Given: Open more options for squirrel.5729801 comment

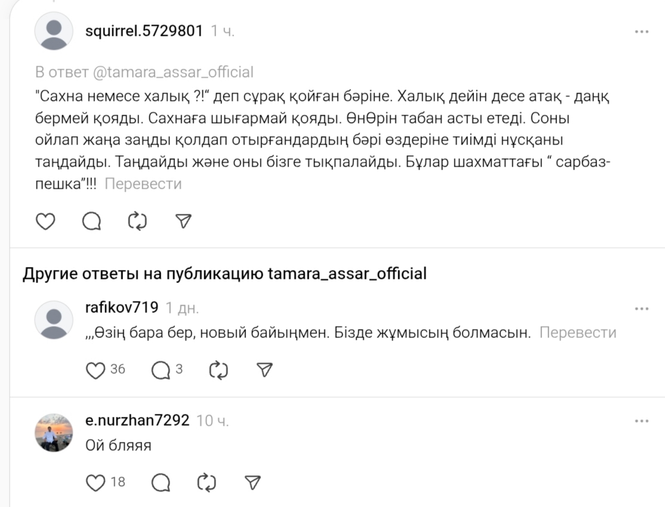Looking at the screenshot, I should (642, 32).
